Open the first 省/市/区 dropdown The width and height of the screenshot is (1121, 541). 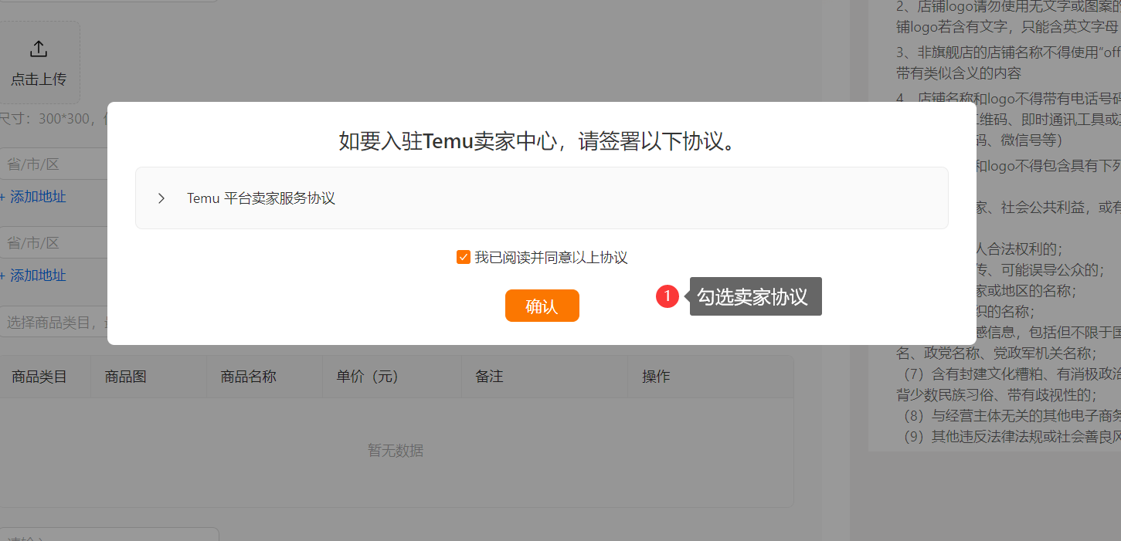pyautogui.click(x=53, y=164)
